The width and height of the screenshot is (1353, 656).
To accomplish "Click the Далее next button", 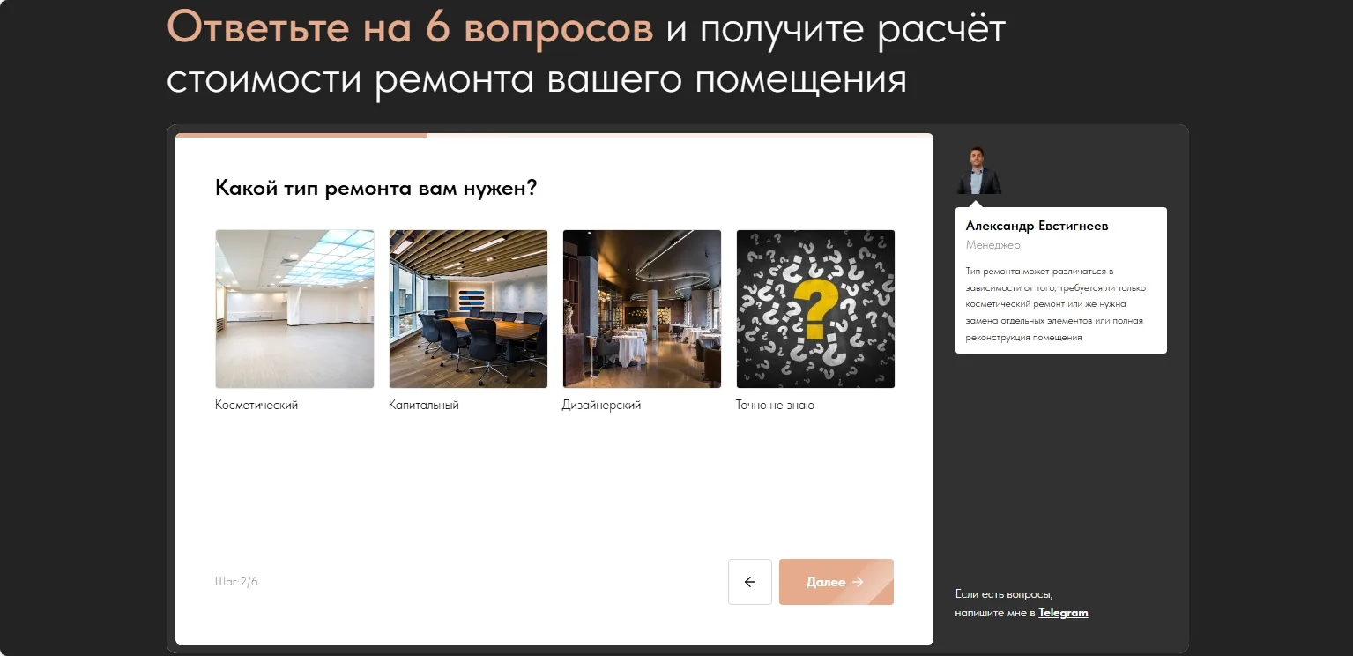I will coord(836,582).
